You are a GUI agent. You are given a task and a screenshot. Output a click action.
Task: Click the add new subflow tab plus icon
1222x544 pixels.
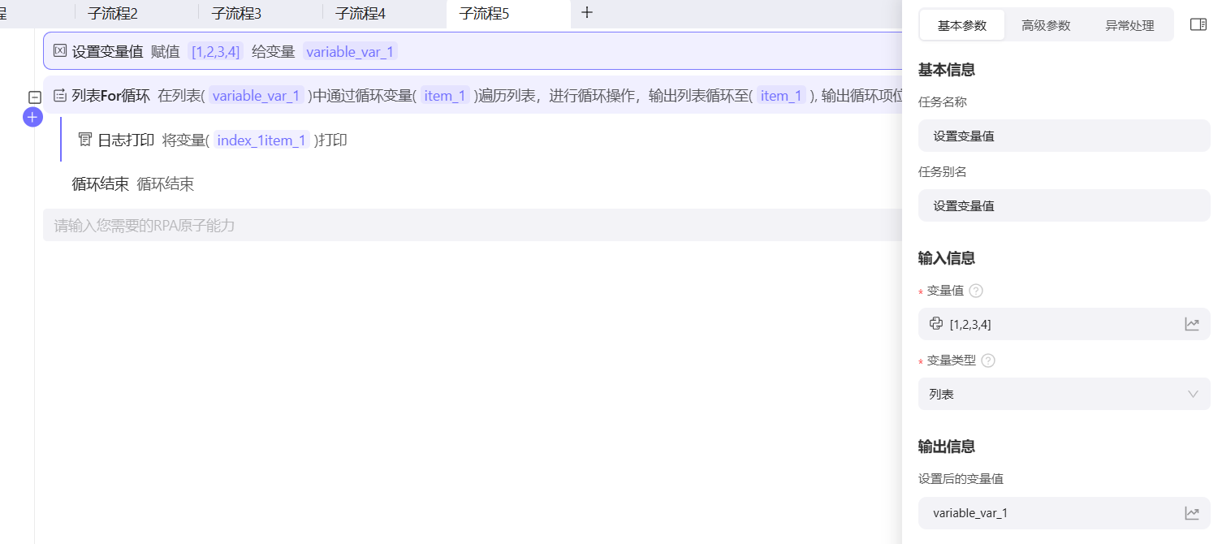[x=587, y=13]
